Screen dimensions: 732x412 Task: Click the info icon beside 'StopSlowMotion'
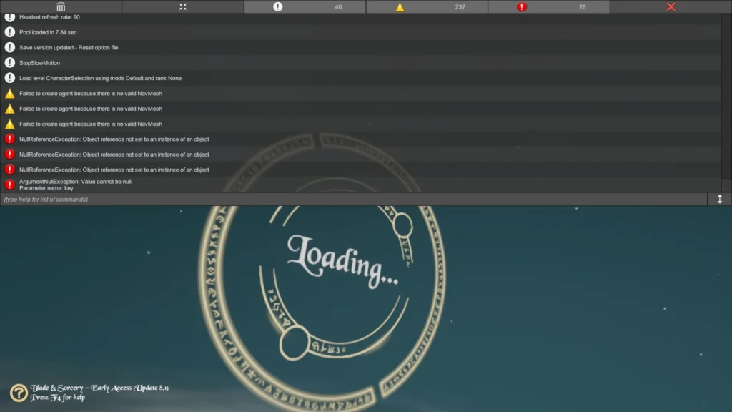coord(10,63)
